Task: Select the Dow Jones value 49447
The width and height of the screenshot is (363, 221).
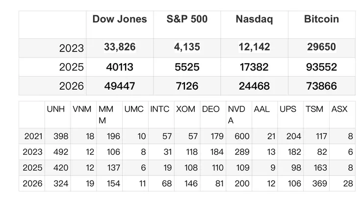Action: [120, 86]
